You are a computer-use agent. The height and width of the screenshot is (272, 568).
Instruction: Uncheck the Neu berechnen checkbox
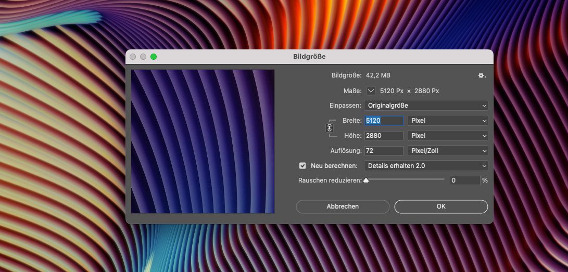point(302,166)
